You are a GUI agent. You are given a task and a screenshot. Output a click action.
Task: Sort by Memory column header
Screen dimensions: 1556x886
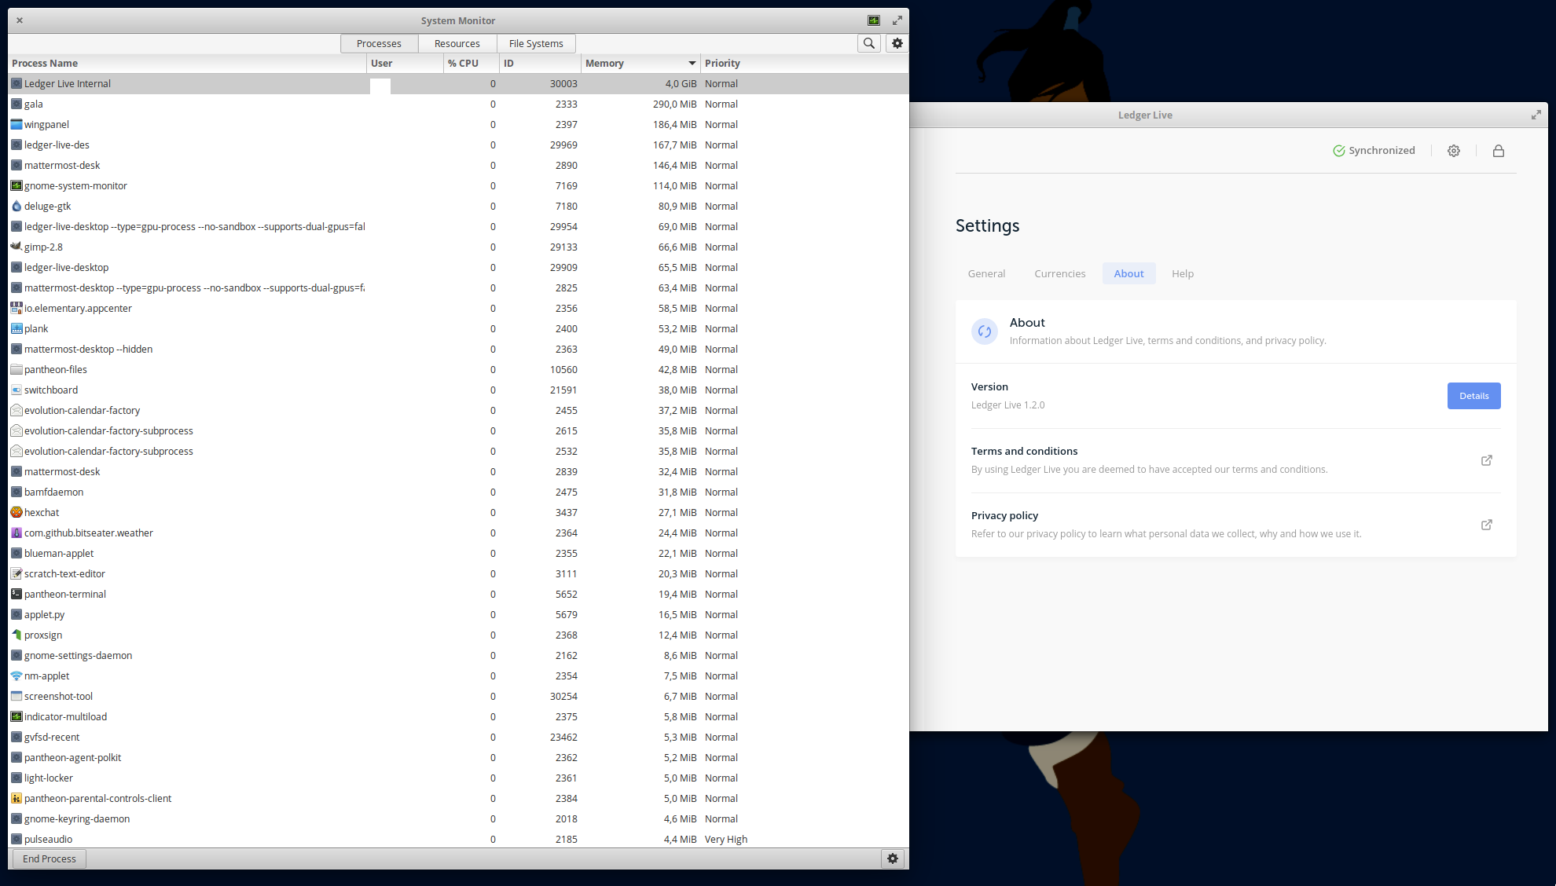click(x=640, y=64)
